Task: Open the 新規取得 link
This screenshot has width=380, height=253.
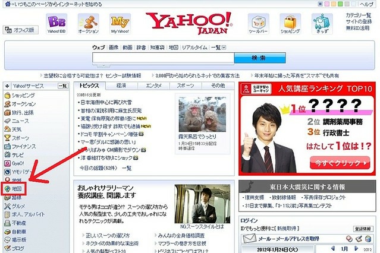Action: [287, 228]
